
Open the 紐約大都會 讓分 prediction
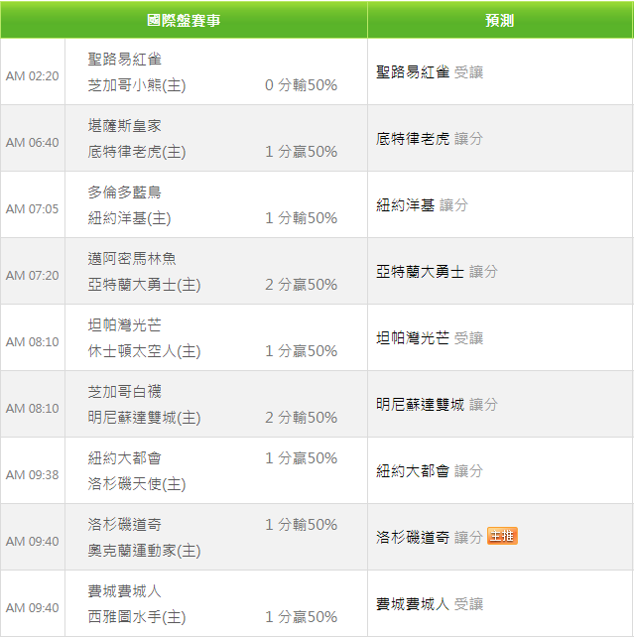point(430,471)
